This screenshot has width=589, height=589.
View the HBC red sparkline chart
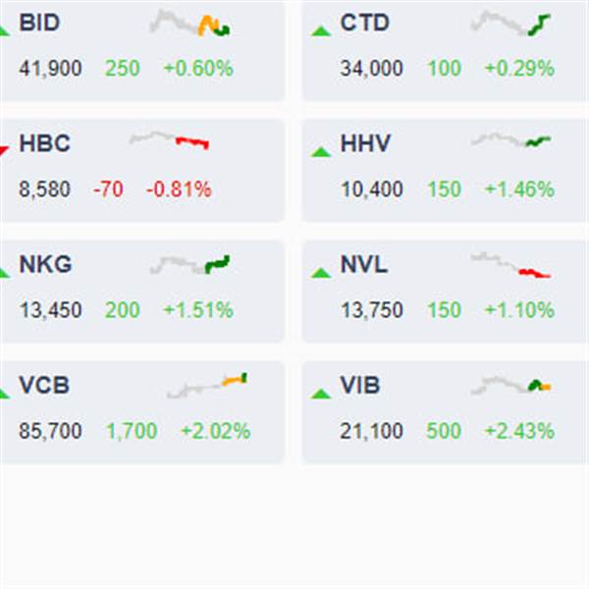tap(169, 140)
